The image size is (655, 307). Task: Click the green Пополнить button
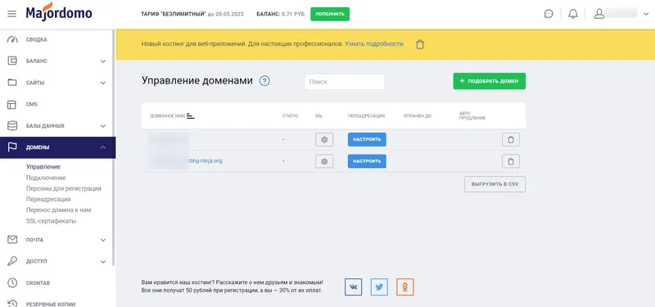330,14
